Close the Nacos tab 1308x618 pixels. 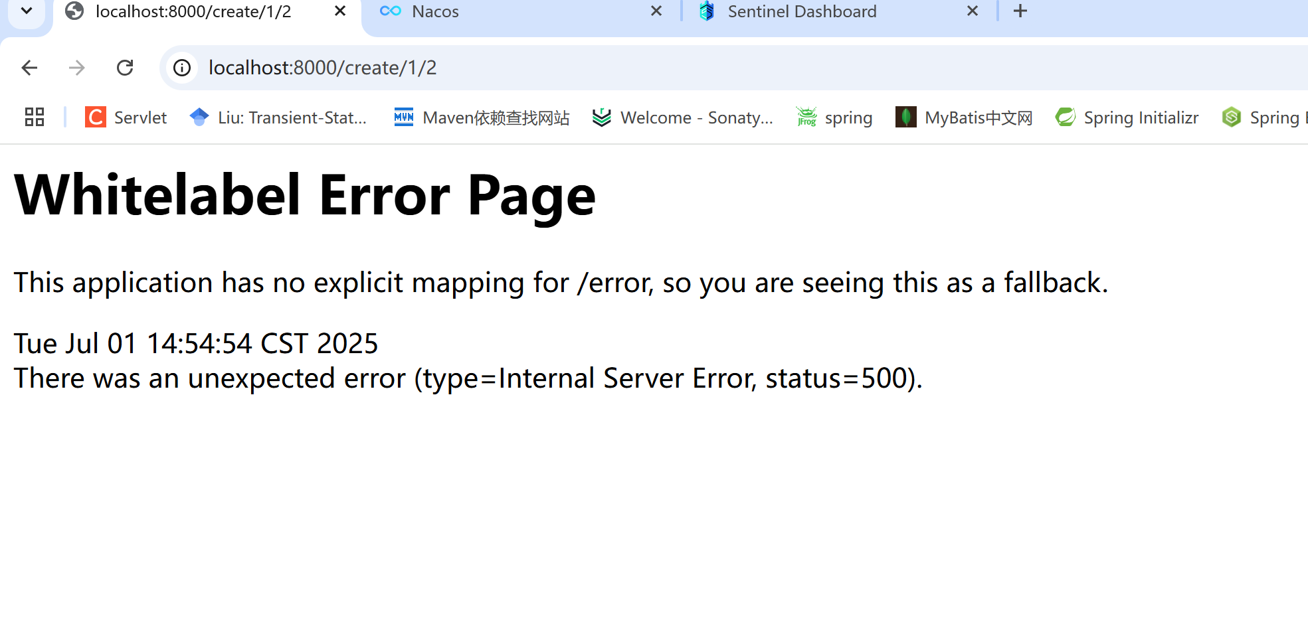coord(656,11)
